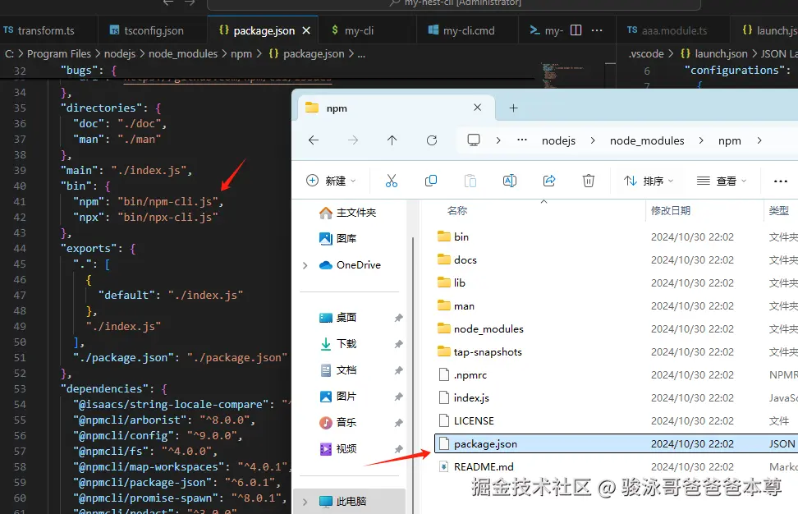The height and width of the screenshot is (514, 798).
Task: Open the 排序 (Sort) dropdown
Action: point(649,181)
